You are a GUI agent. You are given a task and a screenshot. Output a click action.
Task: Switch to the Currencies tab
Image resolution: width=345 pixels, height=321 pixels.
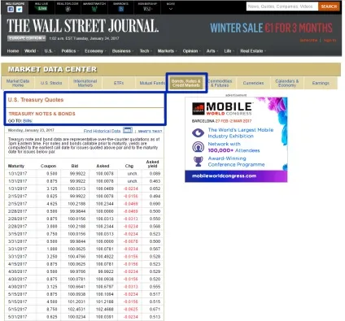coord(253,83)
